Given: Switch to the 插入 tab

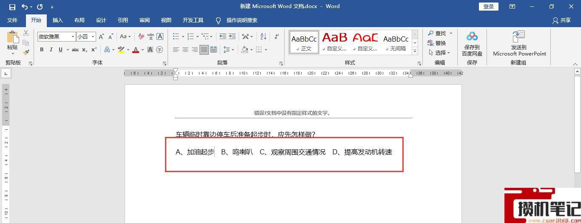Looking at the screenshot, I should [x=57, y=20].
